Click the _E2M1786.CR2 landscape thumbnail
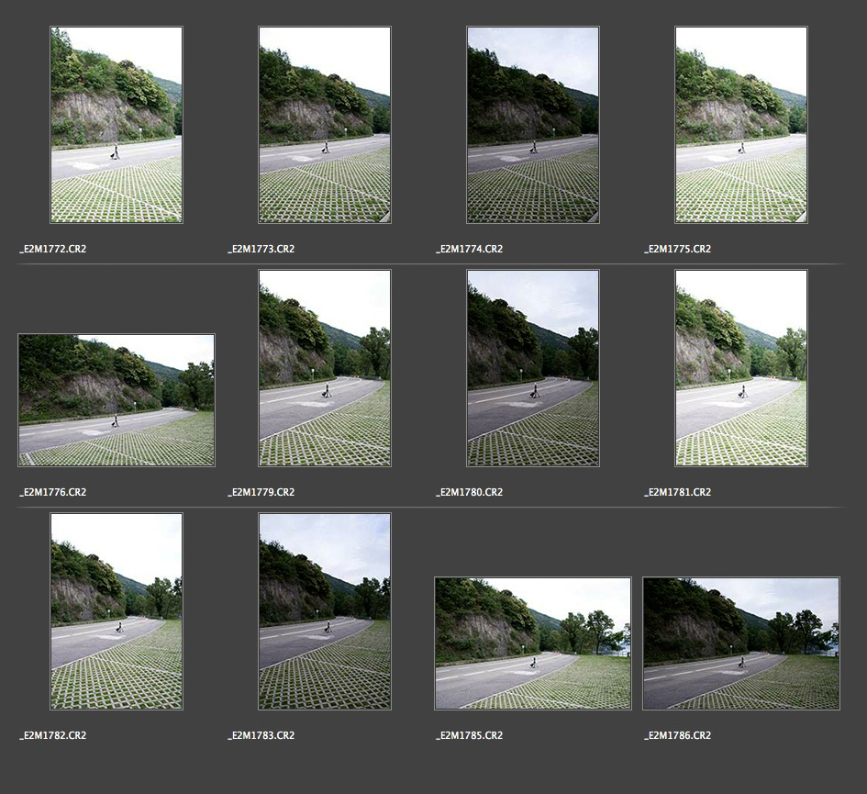This screenshot has width=867, height=794. (x=741, y=643)
